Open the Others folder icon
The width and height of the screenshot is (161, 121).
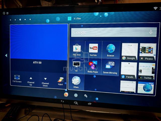(76, 82)
